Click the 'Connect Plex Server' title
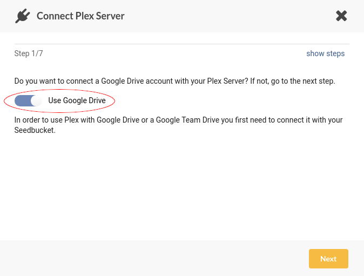This screenshot has width=364, height=276. [80, 16]
